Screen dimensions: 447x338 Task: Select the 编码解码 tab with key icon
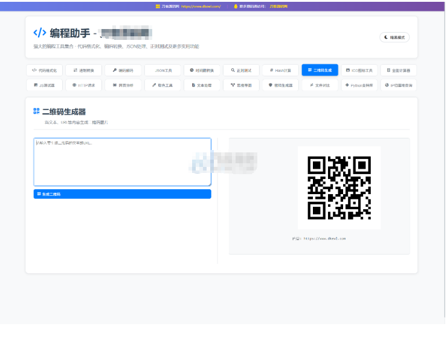(123, 70)
